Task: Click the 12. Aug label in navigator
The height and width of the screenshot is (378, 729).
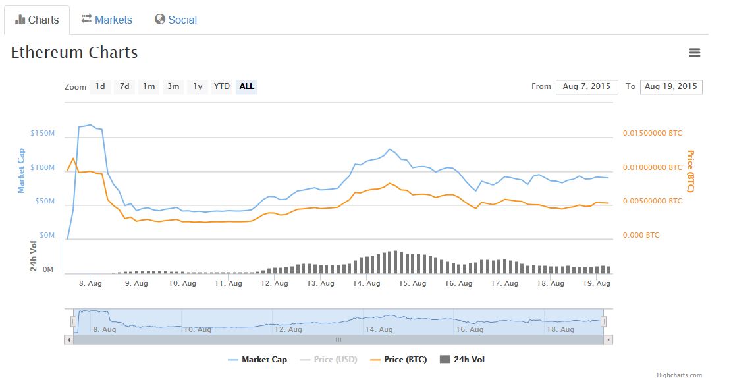Action: click(x=288, y=329)
